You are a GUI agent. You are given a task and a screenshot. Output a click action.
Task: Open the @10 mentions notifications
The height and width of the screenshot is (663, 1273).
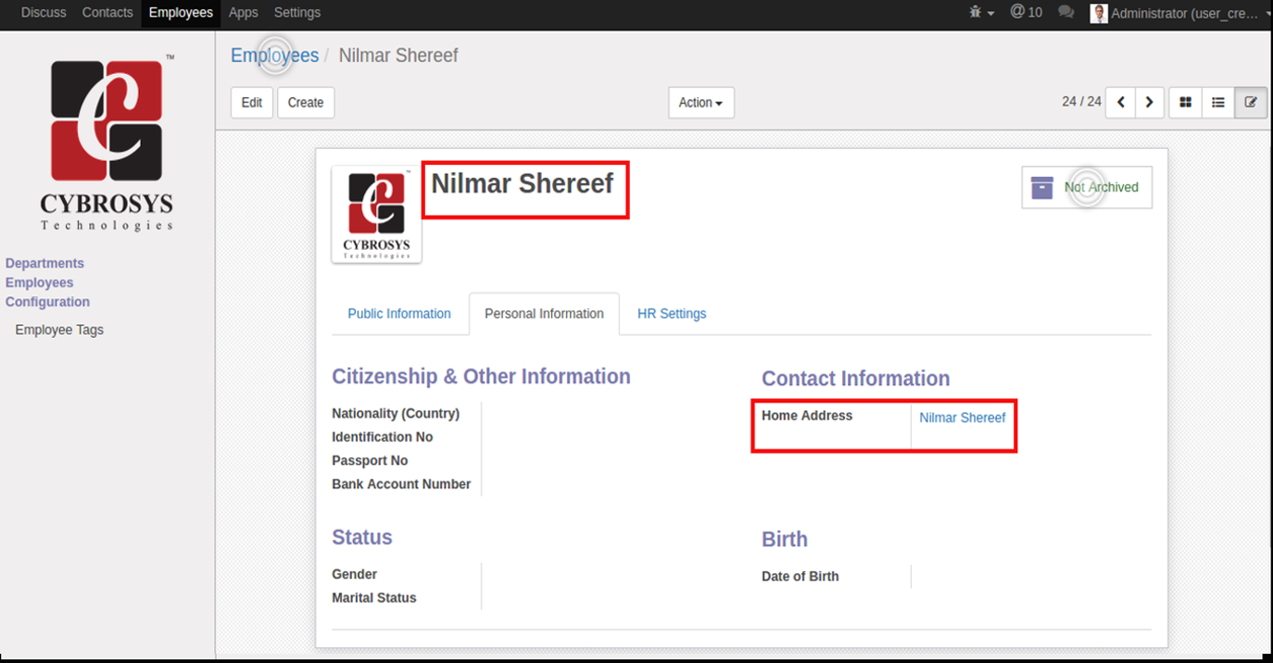point(1026,13)
